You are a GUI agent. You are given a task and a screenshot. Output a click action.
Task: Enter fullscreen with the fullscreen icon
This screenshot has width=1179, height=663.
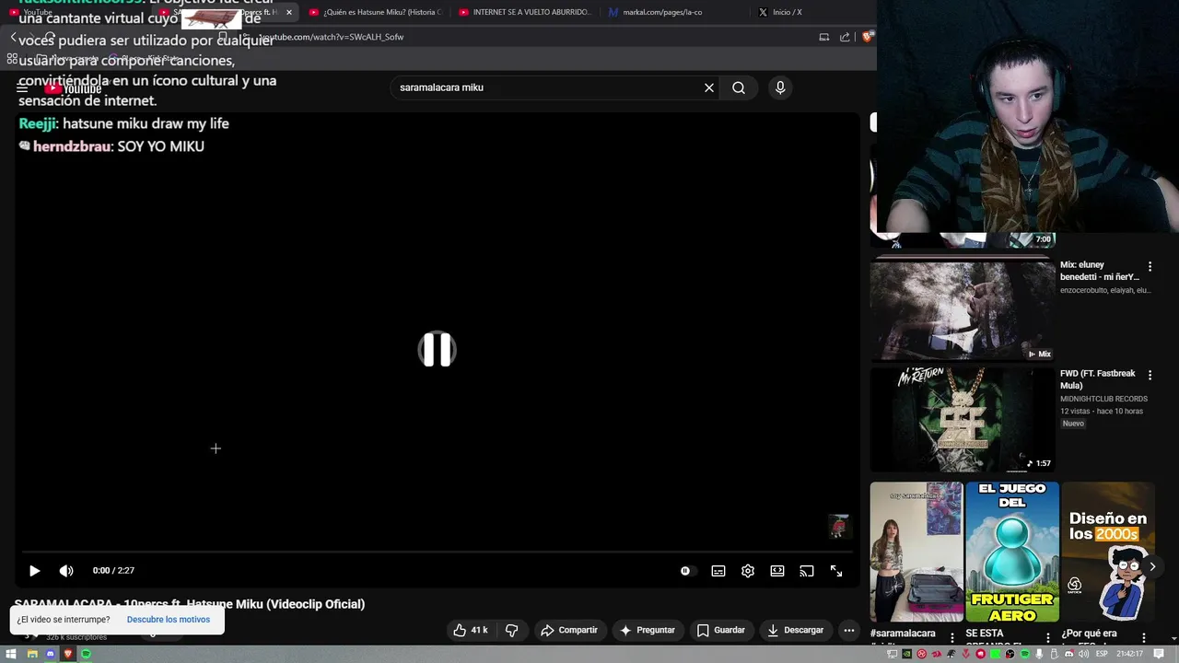[836, 571]
